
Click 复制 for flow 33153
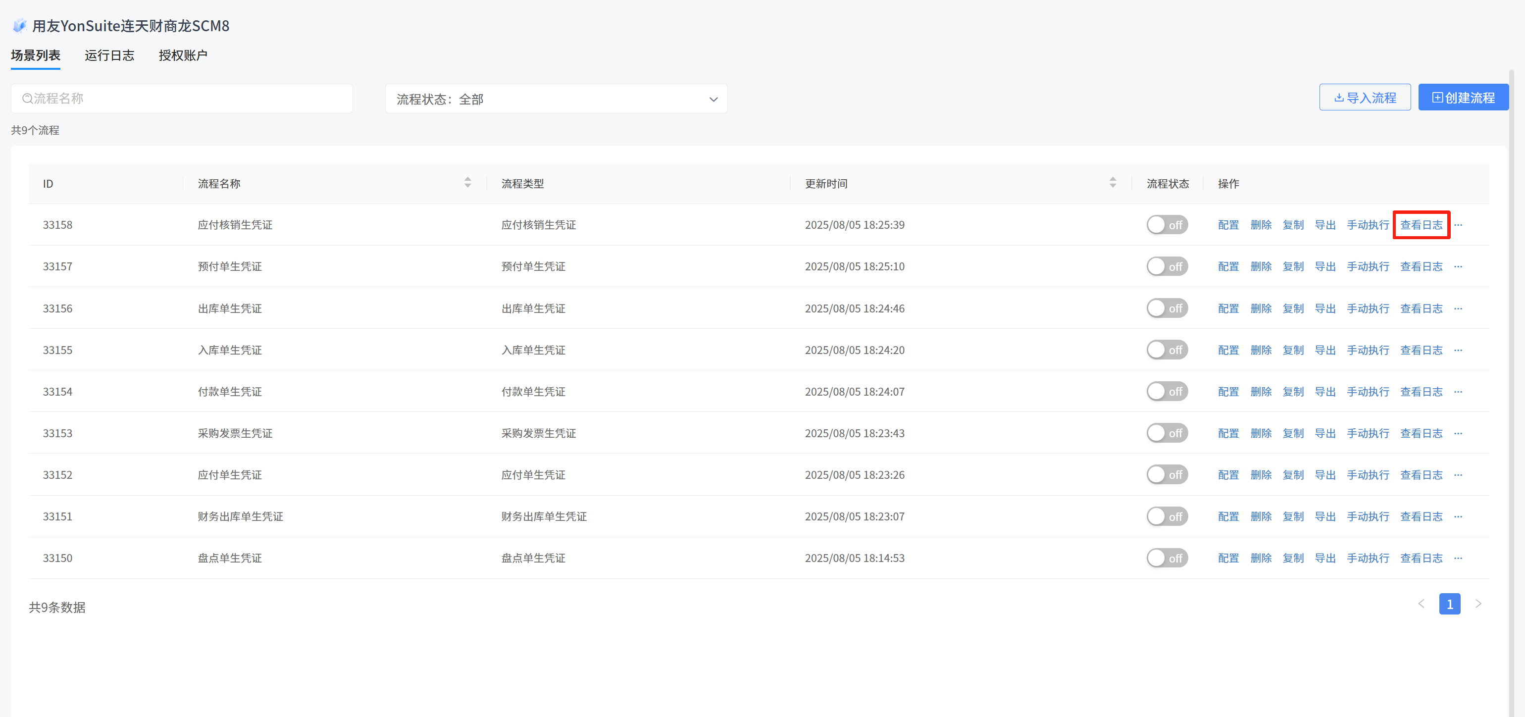1293,433
